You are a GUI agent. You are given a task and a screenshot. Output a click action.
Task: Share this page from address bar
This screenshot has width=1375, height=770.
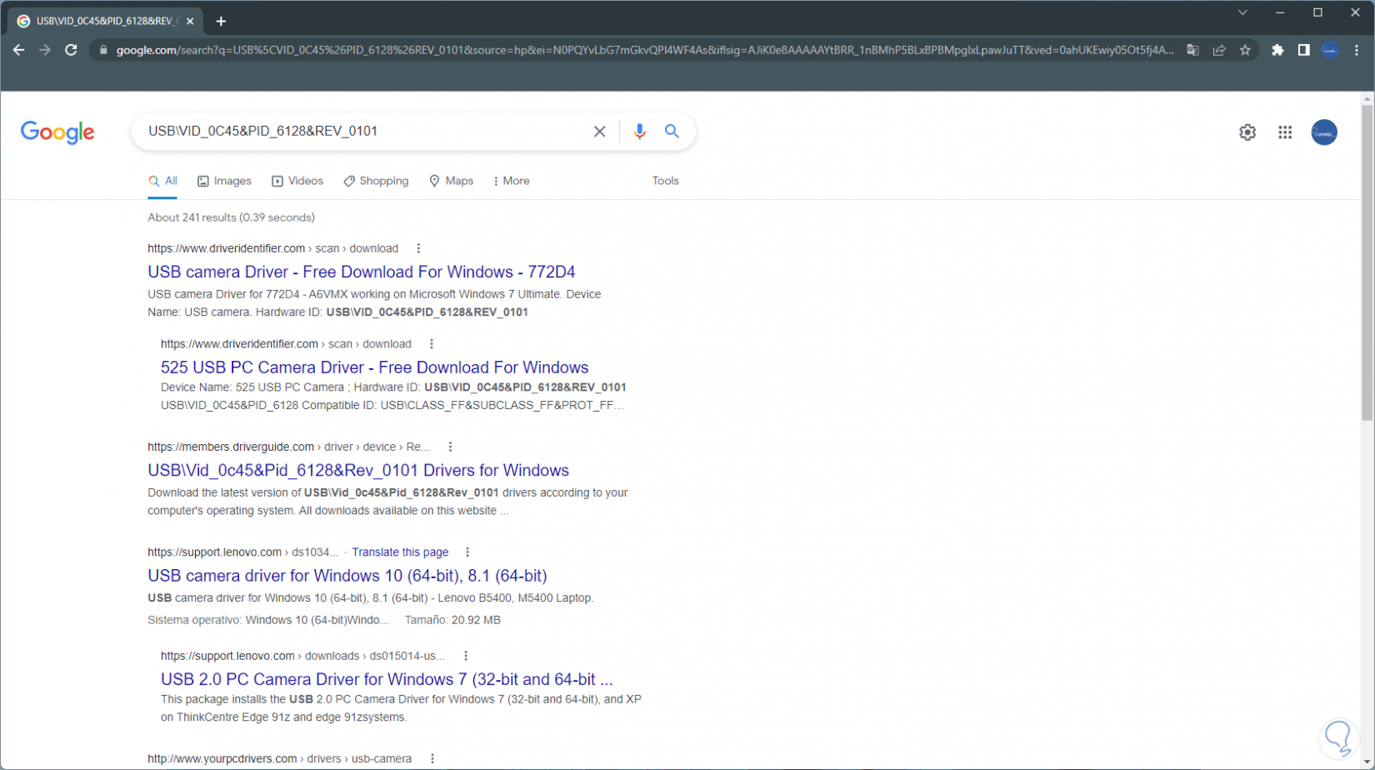coord(1219,50)
